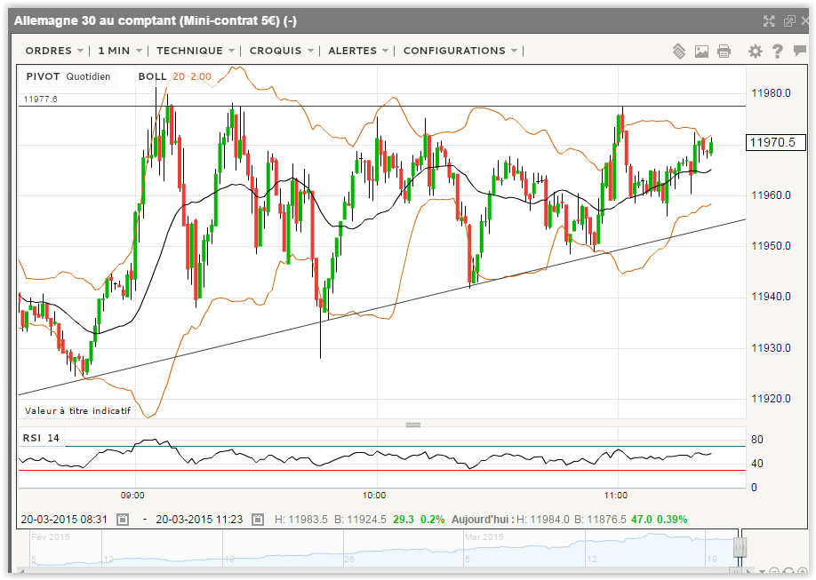Open the chart layers icon in toolbar
The width and height of the screenshot is (816, 580).
pos(679,51)
